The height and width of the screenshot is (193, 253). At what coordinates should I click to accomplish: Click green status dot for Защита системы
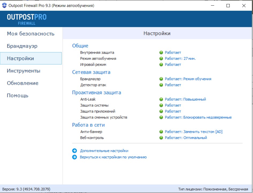(161, 105)
